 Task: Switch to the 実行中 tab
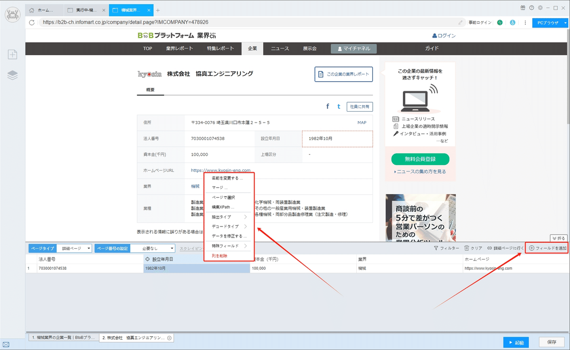85,10
